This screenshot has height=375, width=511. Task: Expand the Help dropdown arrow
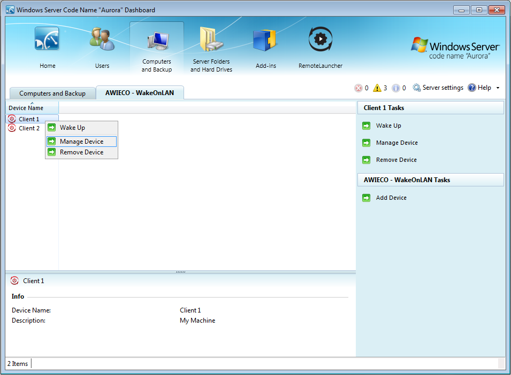[x=498, y=88]
